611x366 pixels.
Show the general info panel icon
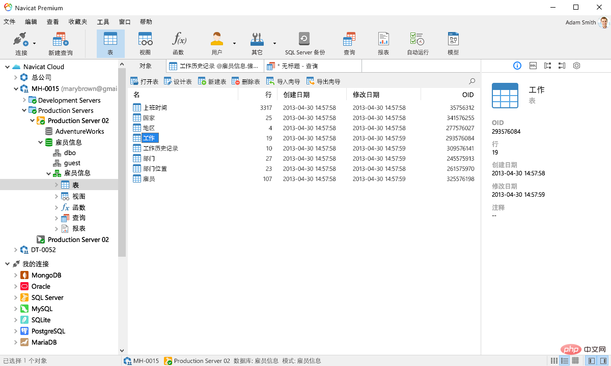coord(517,66)
